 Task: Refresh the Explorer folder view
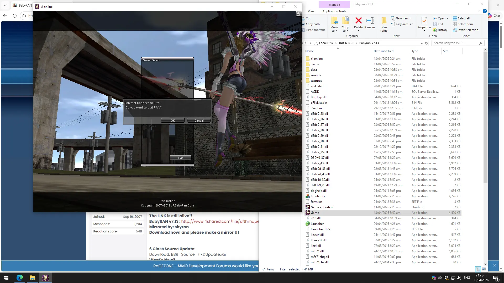click(x=426, y=43)
